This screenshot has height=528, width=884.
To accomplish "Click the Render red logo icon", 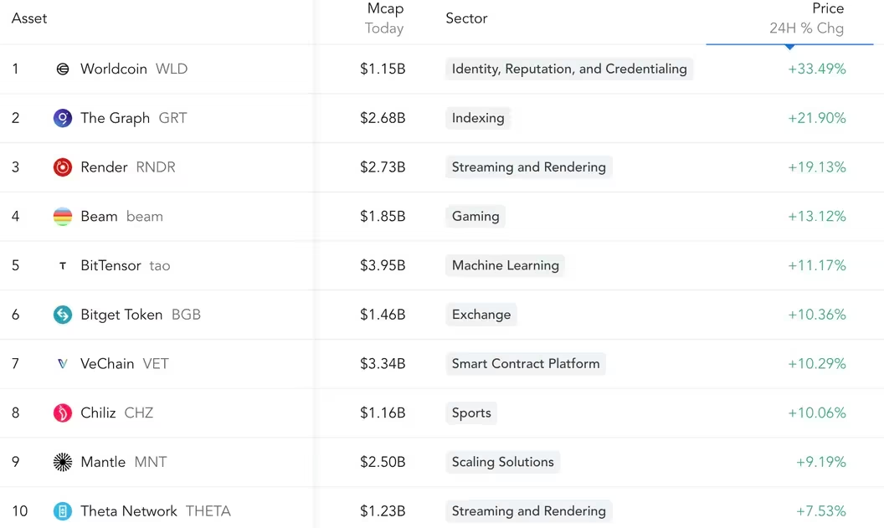I will tap(63, 167).
